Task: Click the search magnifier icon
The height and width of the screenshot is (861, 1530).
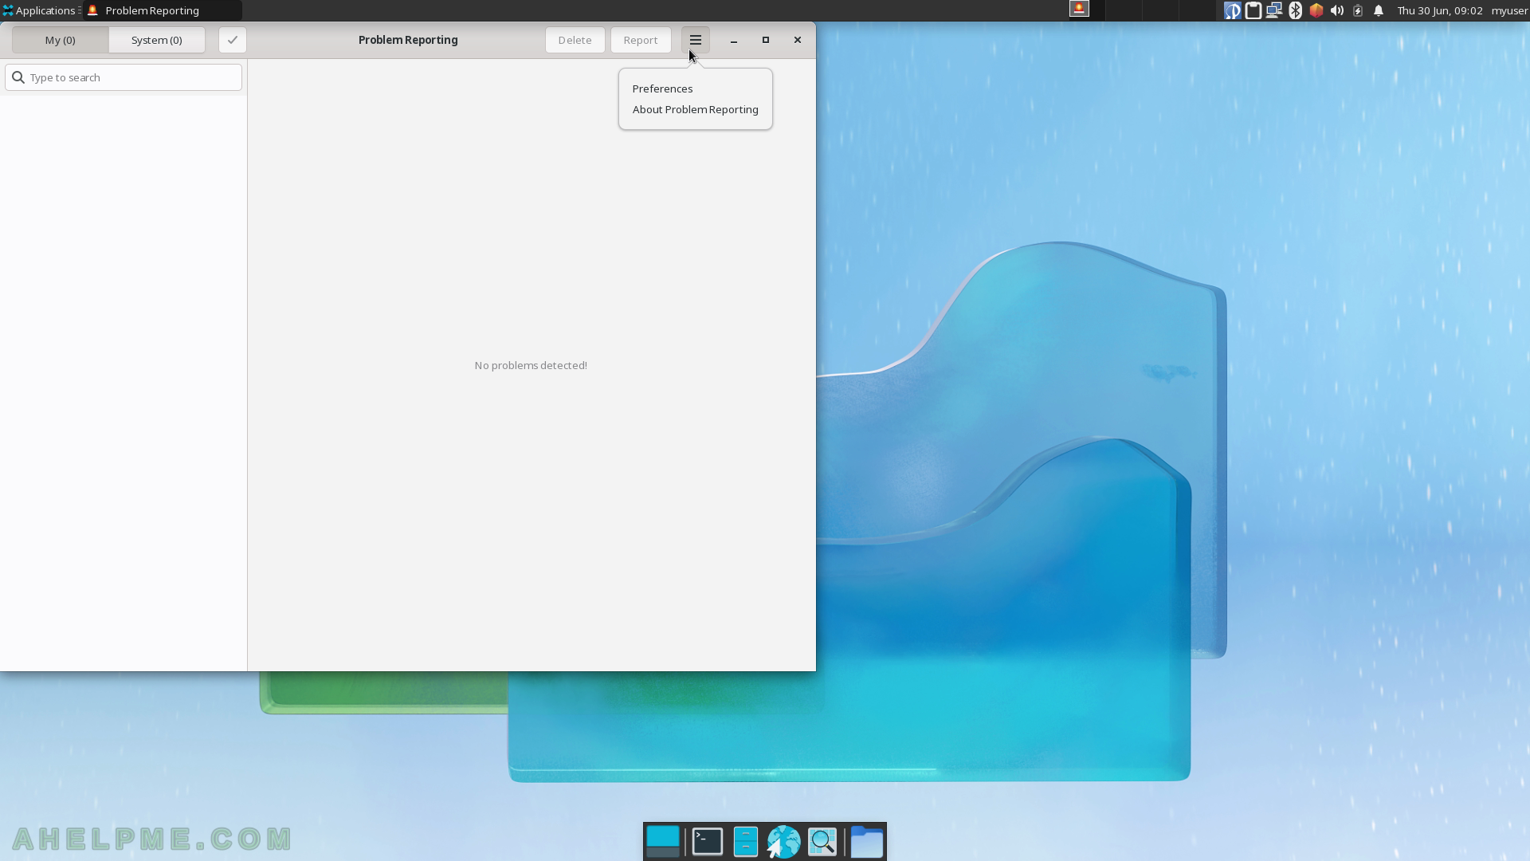Action: [x=18, y=77]
